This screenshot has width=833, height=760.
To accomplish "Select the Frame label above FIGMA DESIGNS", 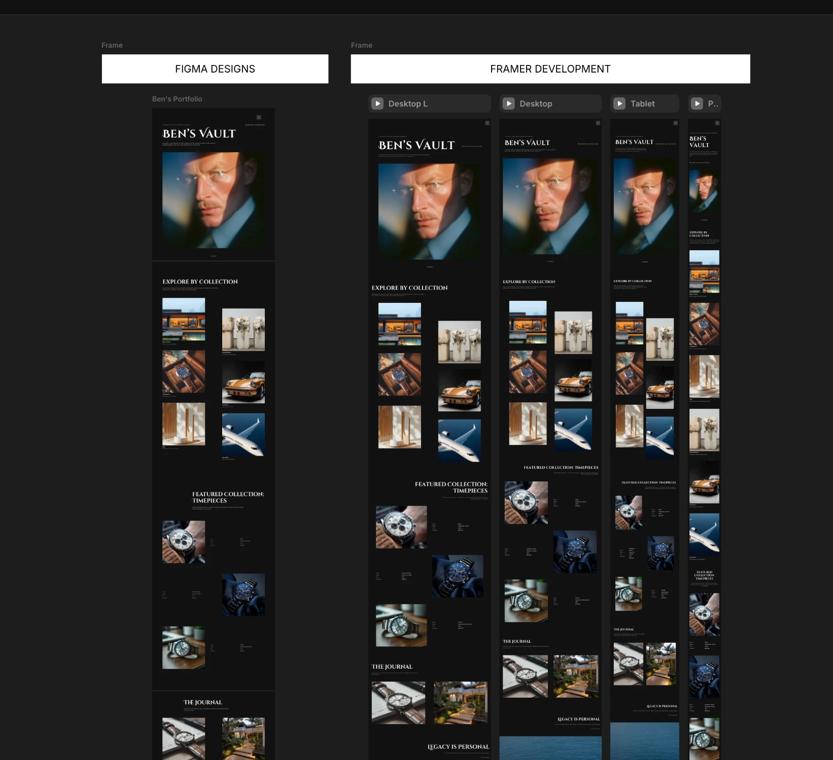I will (112, 45).
